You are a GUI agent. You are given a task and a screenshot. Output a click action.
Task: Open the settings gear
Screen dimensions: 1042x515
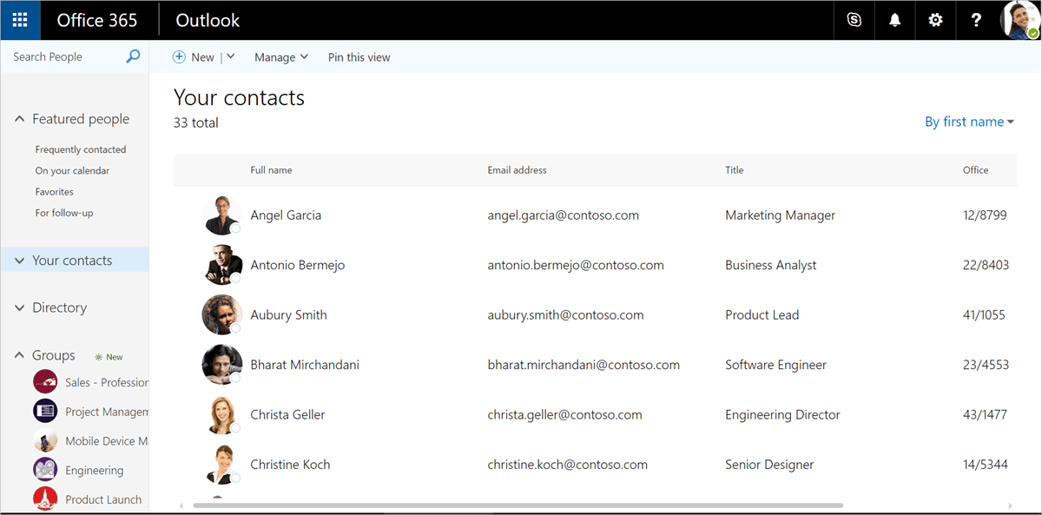point(935,20)
